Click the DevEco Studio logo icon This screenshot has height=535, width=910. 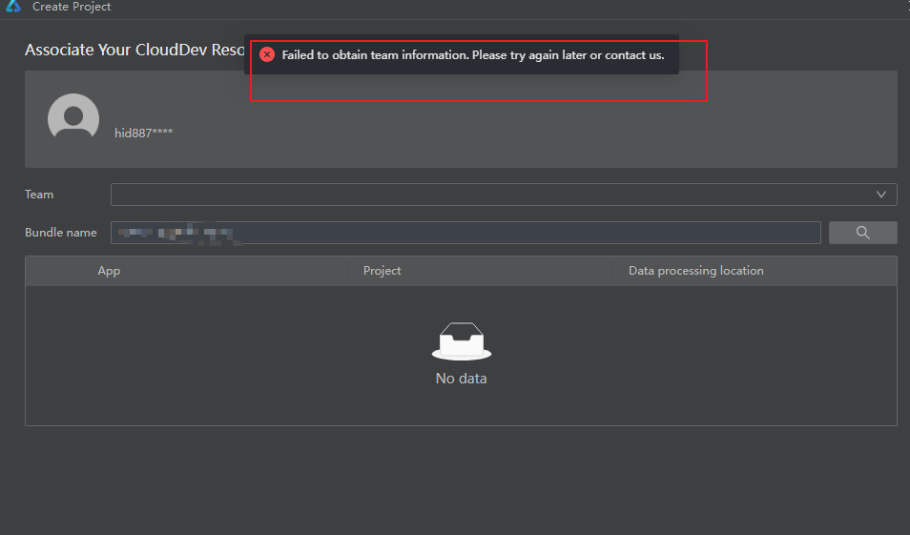click(x=12, y=7)
